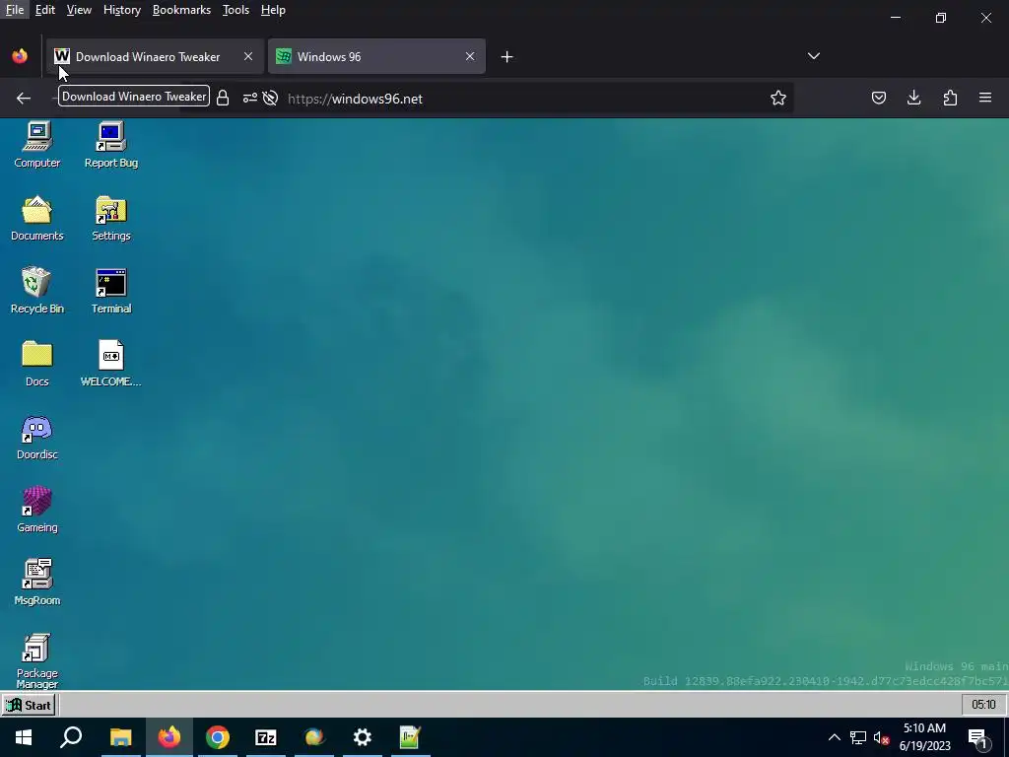Click the autoplay blocked icon
This screenshot has height=757, width=1009.
click(270, 98)
